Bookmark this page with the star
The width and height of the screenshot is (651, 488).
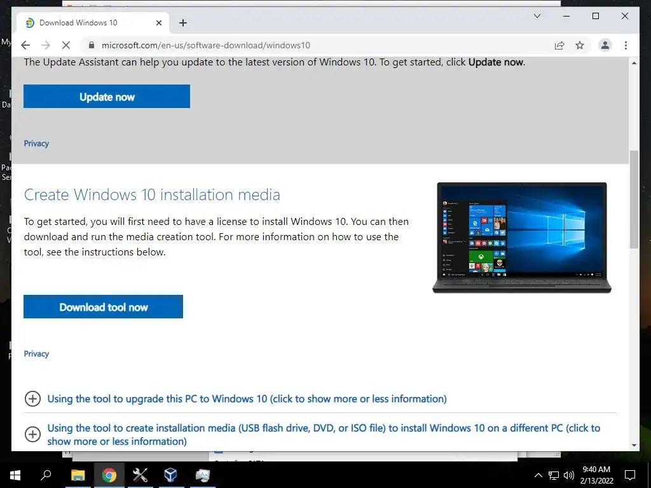click(x=580, y=45)
